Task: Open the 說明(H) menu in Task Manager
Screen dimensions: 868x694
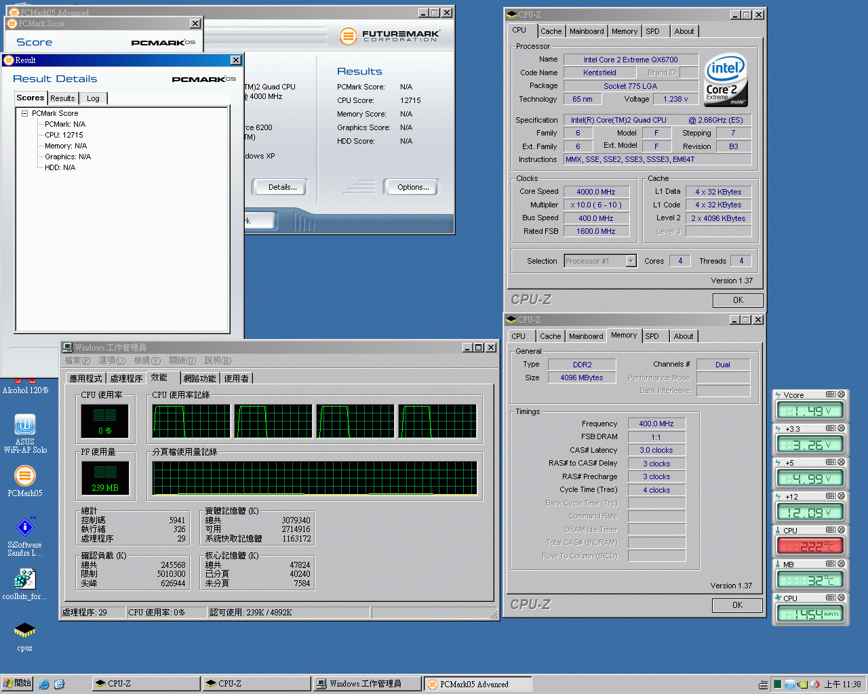Action: click(218, 361)
